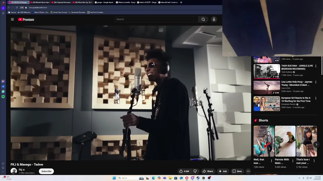Start voice search with the microphone

(214, 19)
